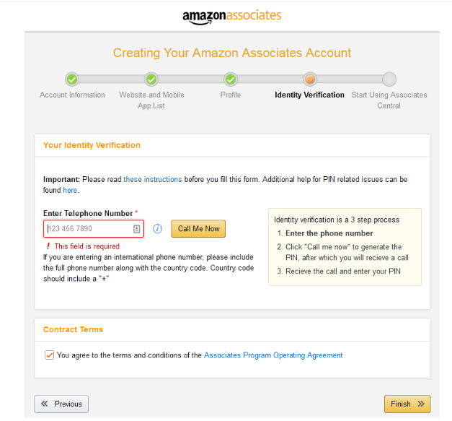Screen dimensions: 452x421
Task: Open the 'here' PIN help link
Action: (x=70, y=191)
